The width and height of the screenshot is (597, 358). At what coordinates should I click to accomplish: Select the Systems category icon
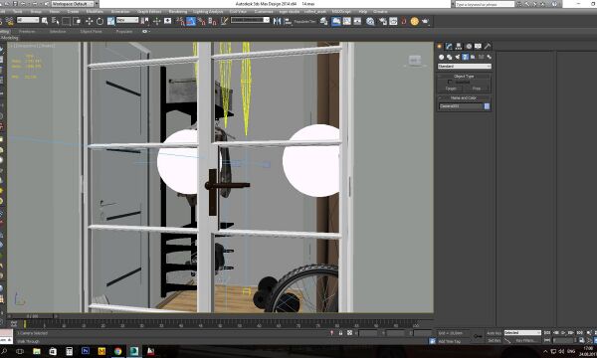click(x=490, y=57)
